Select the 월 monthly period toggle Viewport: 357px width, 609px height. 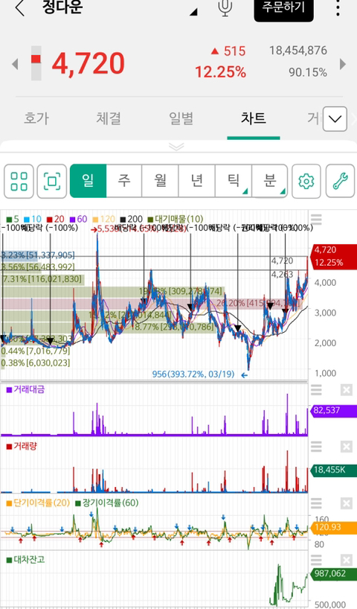(160, 181)
